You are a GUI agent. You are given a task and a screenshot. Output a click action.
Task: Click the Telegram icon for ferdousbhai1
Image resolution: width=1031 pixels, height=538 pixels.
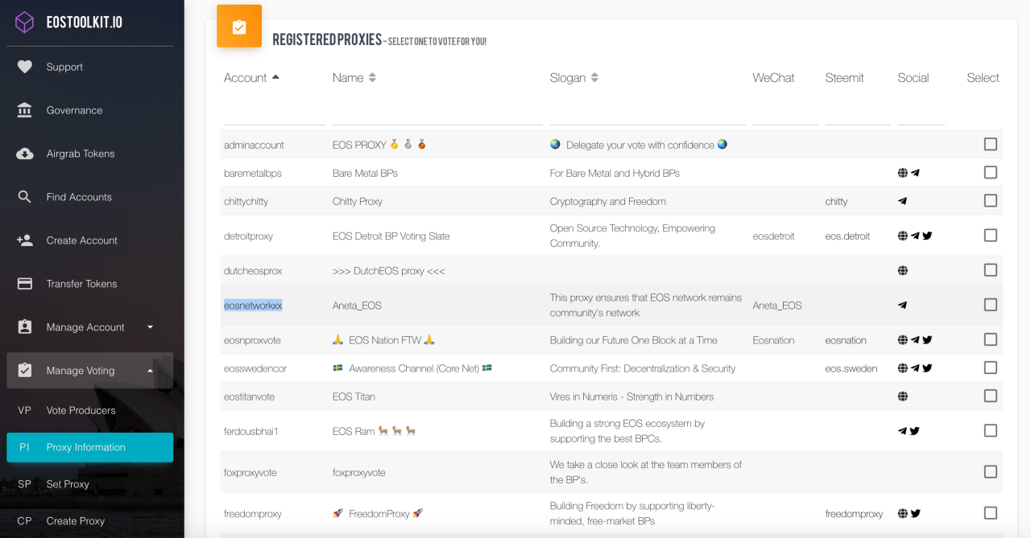tap(903, 431)
